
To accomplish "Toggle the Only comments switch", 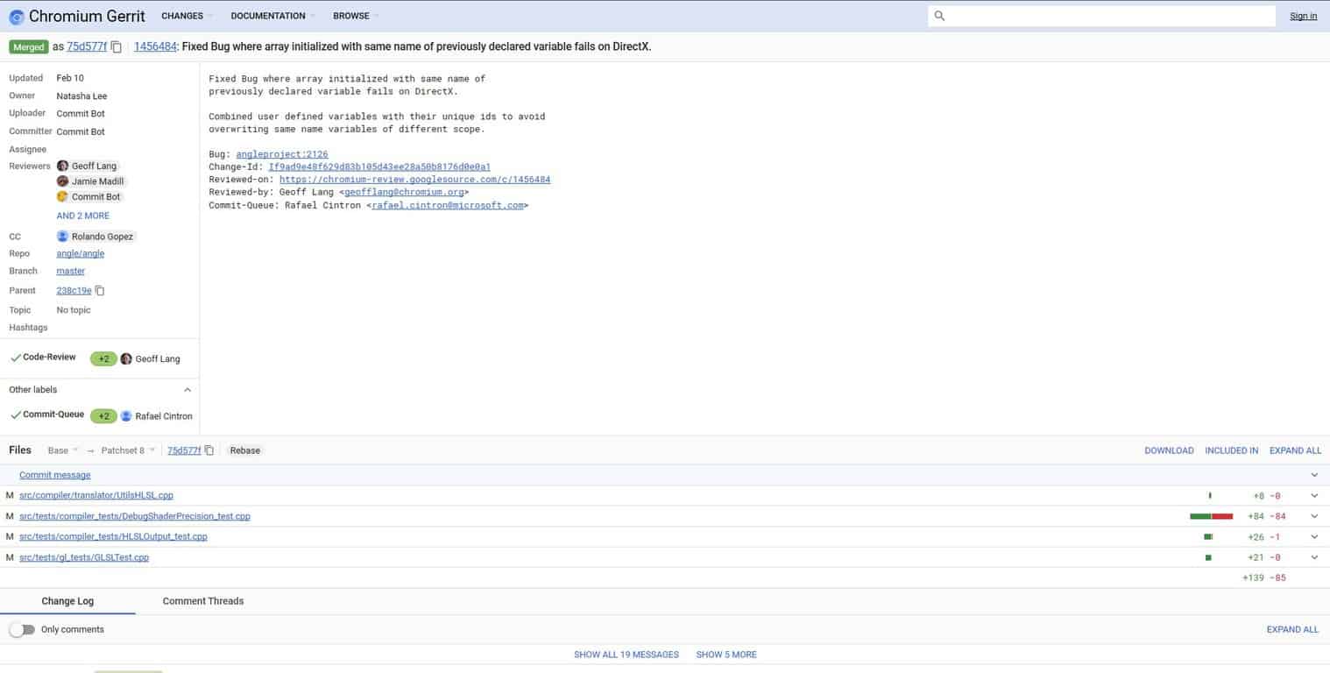I will (22, 630).
